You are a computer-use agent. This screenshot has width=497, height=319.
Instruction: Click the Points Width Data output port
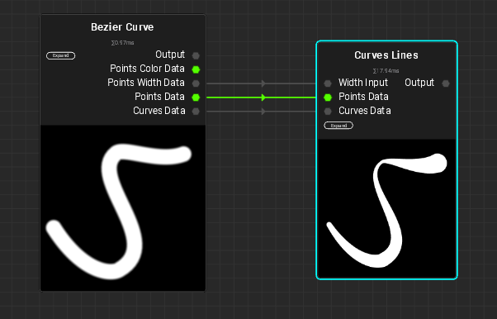coord(196,83)
